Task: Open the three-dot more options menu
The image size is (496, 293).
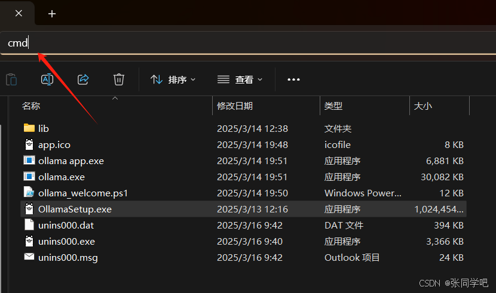Action: click(293, 79)
